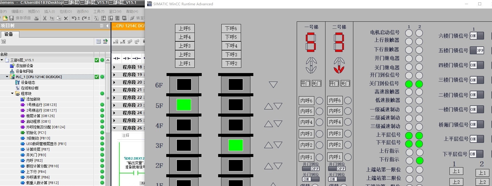
Task: Click the print icon in toolbar
Action: tap(36, 18)
